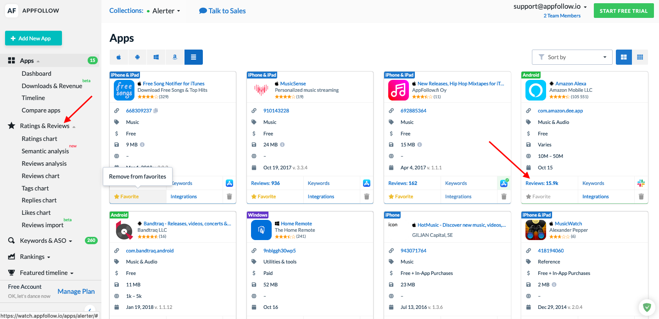Viewport: 659px width, 319px height.
Task: Toggle Favorite on MusicSense
Action: pos(263,196)
